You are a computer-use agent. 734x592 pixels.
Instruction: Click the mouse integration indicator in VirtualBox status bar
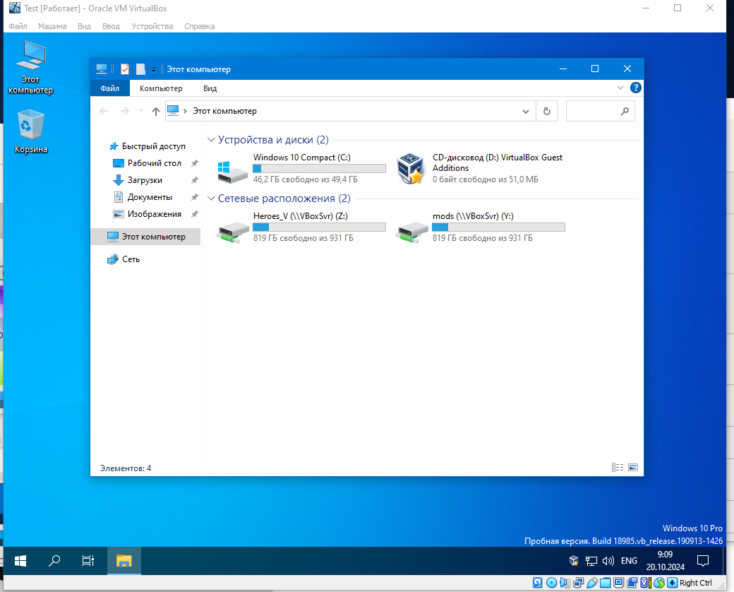(x=659, y=583)
